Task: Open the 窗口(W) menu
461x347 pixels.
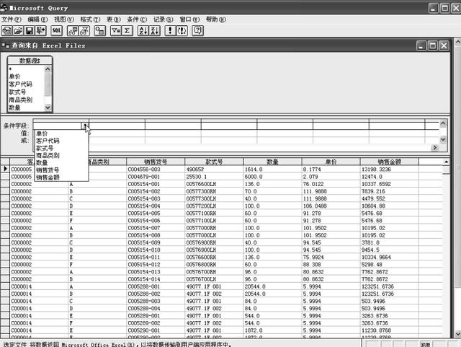Action: tap(189, 19)
